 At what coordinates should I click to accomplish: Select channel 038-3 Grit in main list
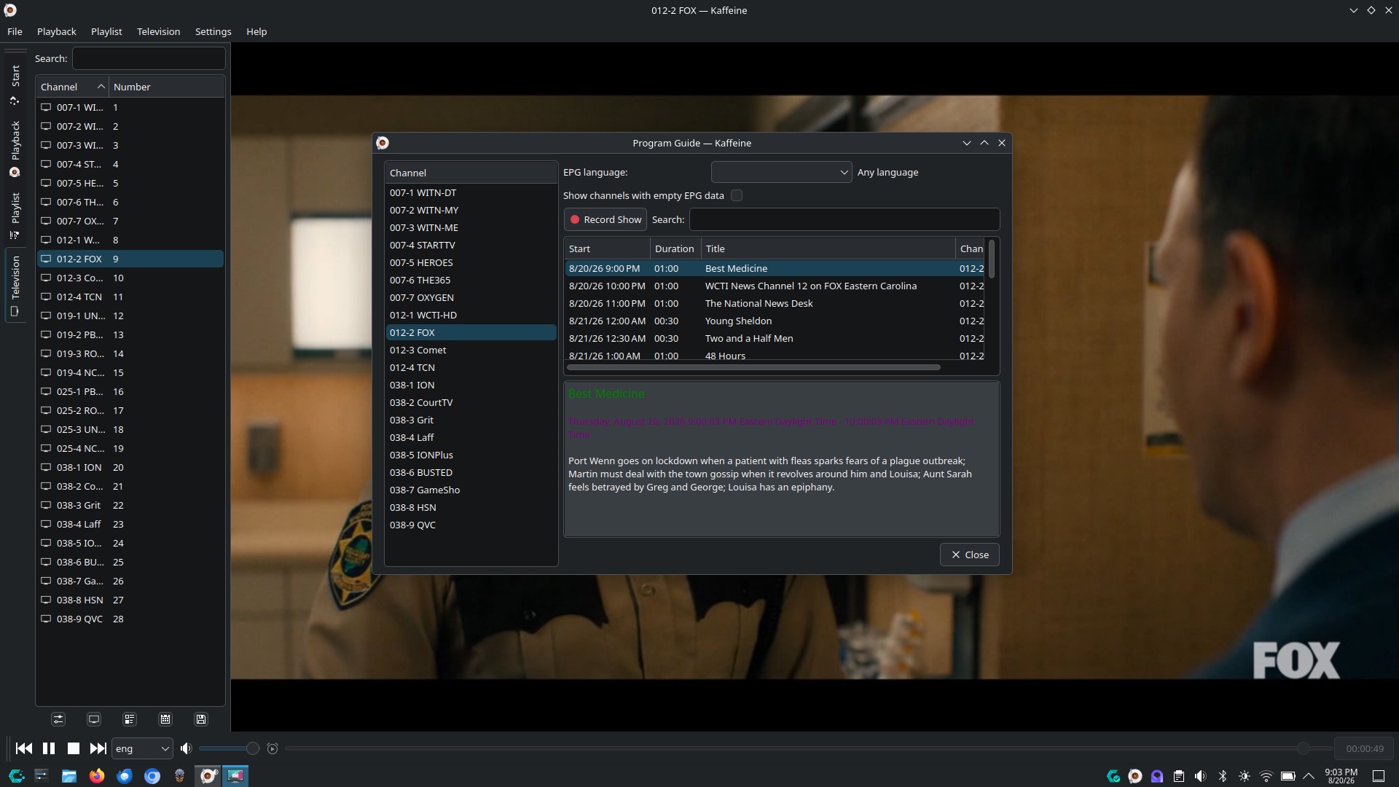coord(130,505)
